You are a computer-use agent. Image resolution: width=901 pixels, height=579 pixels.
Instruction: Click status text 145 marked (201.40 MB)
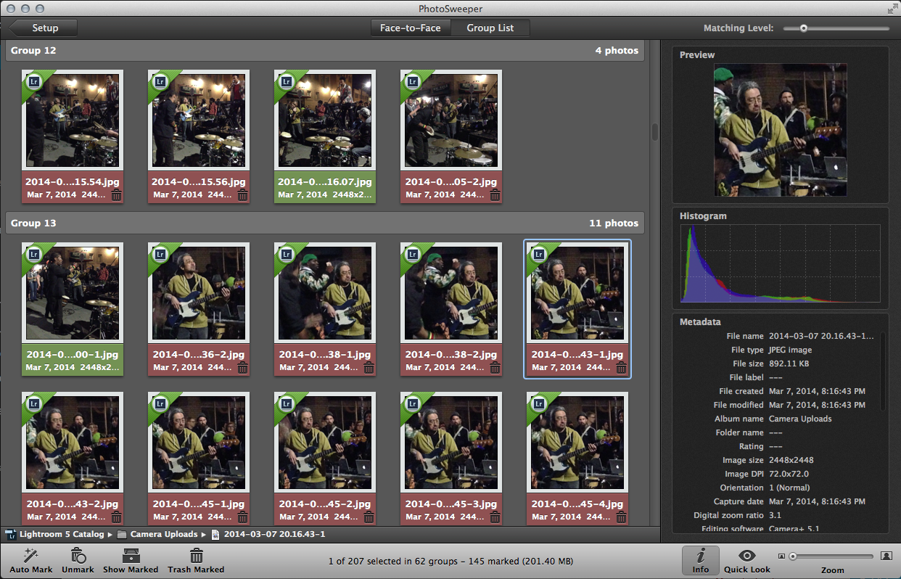tap(520, 562)
